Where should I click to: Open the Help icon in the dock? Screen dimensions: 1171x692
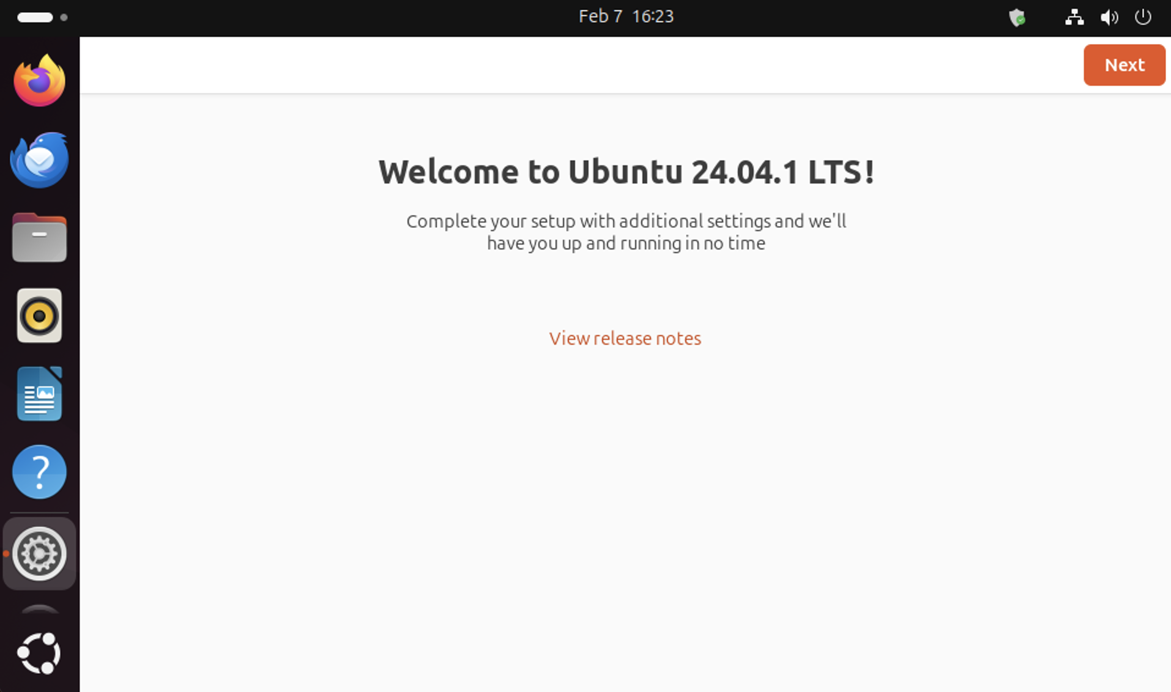40,472
